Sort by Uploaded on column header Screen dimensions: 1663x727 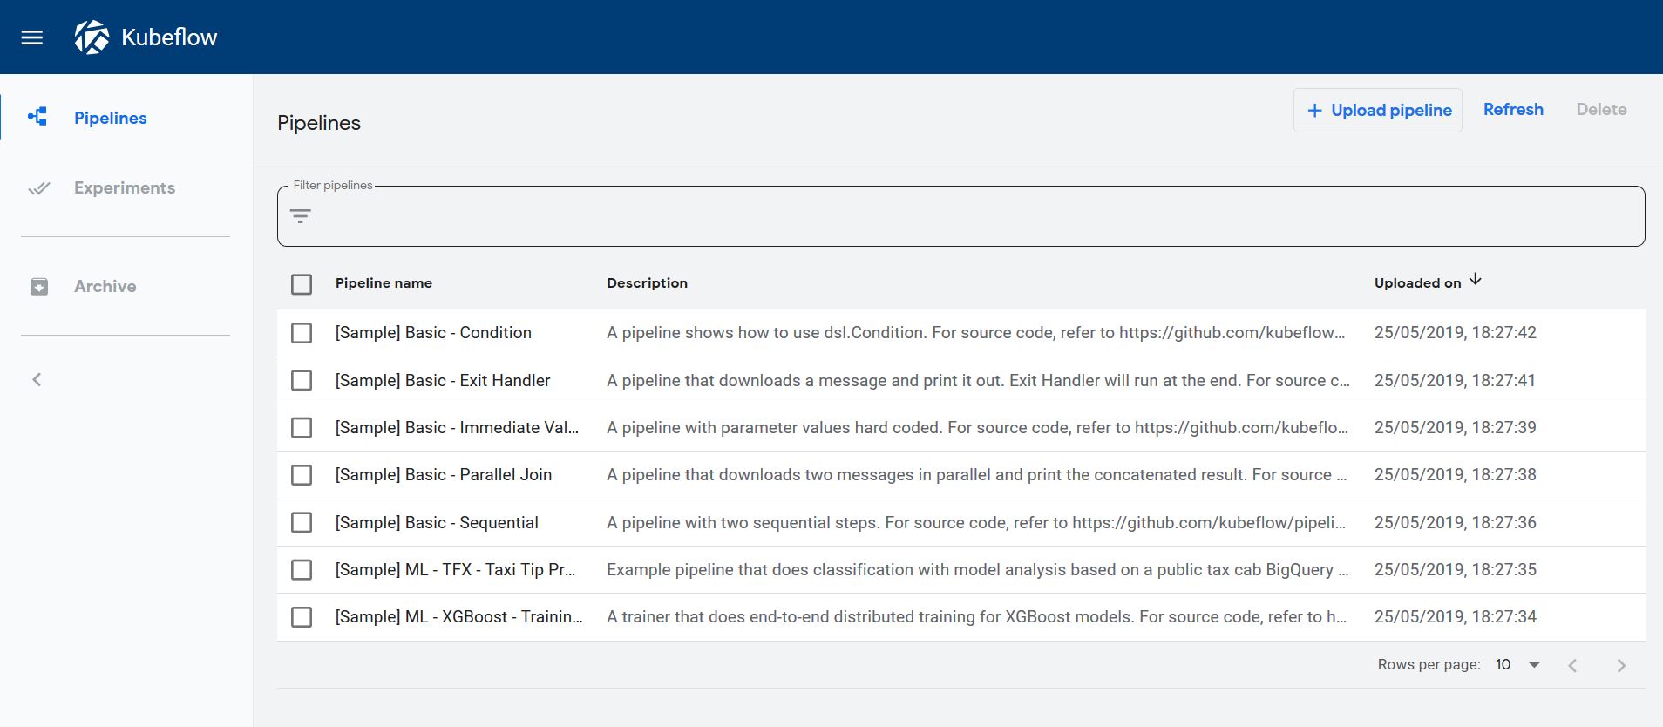1418,283
